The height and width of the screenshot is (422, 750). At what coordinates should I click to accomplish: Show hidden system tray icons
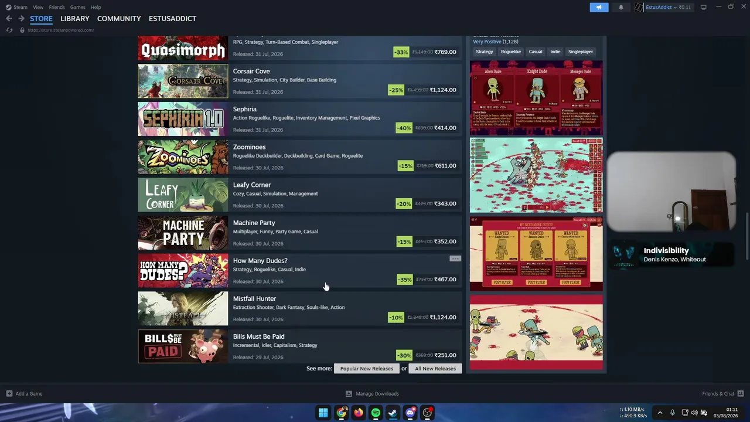point(660,413)
